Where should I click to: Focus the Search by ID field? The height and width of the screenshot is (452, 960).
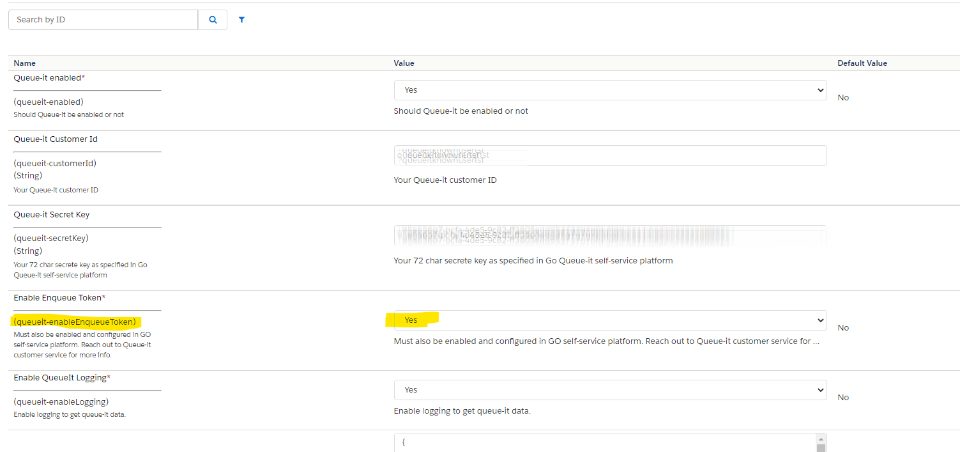[103, 20]
